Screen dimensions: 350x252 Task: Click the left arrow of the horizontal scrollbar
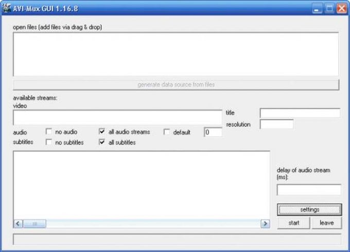point(18,223)
